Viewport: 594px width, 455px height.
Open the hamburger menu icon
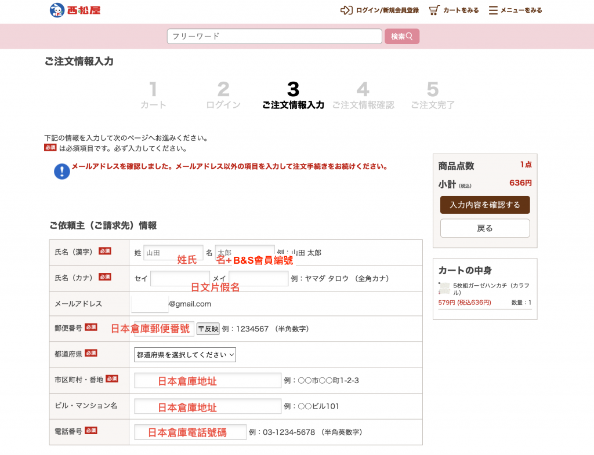(x=493, y=10)
